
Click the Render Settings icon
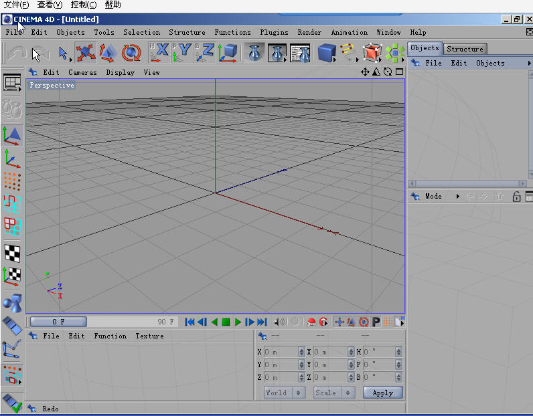click(300, 52)
